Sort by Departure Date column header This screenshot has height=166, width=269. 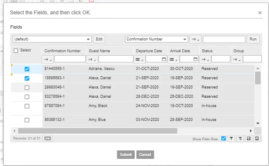149,51
